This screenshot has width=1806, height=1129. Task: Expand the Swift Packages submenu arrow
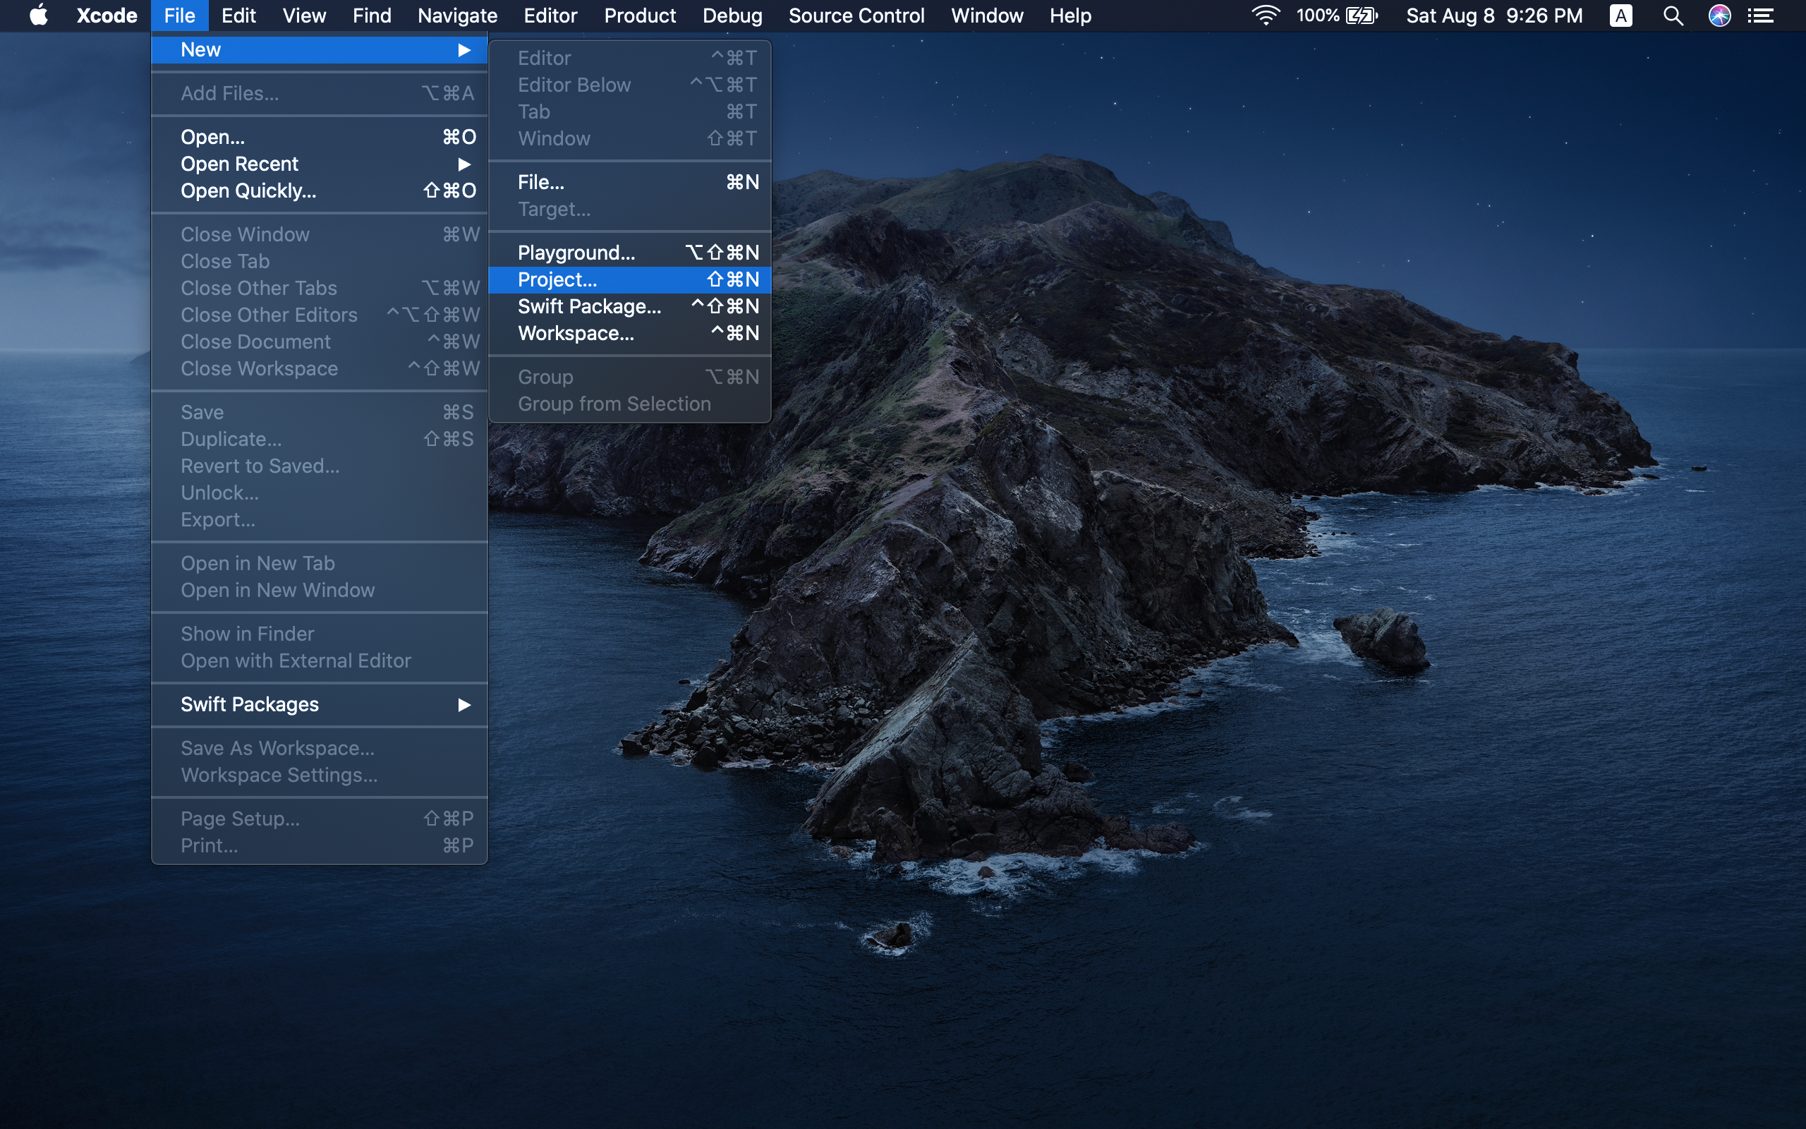tap(464, 705)
